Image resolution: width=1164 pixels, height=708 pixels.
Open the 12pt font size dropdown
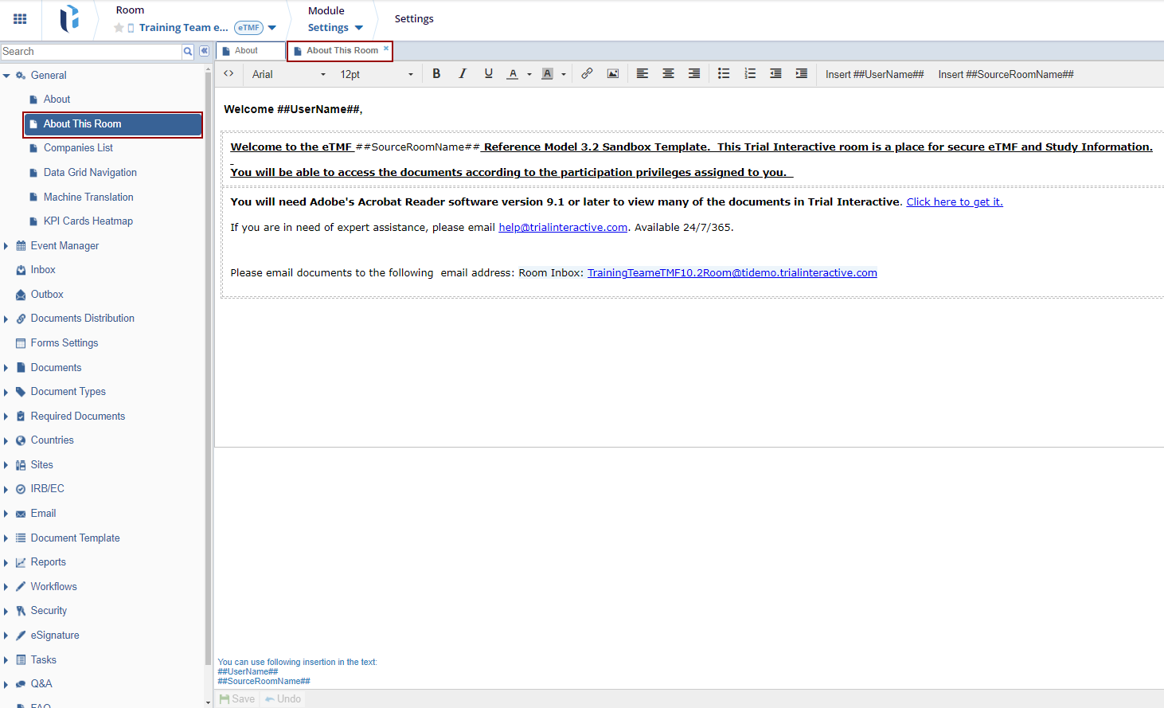coord(376,75)
